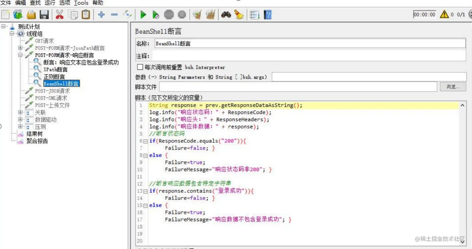This screenshot has width=472, height=249.
Task: Open the 运行 menu
Action: pyautogui.click(x=50, y=3)
